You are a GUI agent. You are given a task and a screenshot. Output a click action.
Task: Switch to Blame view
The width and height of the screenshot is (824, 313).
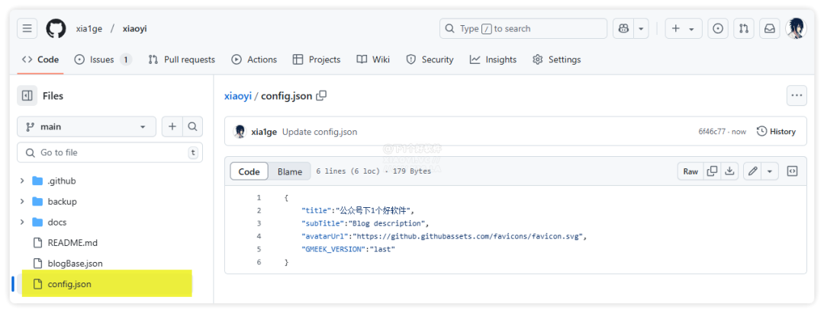pyautogui.click(x=289, y=171)
